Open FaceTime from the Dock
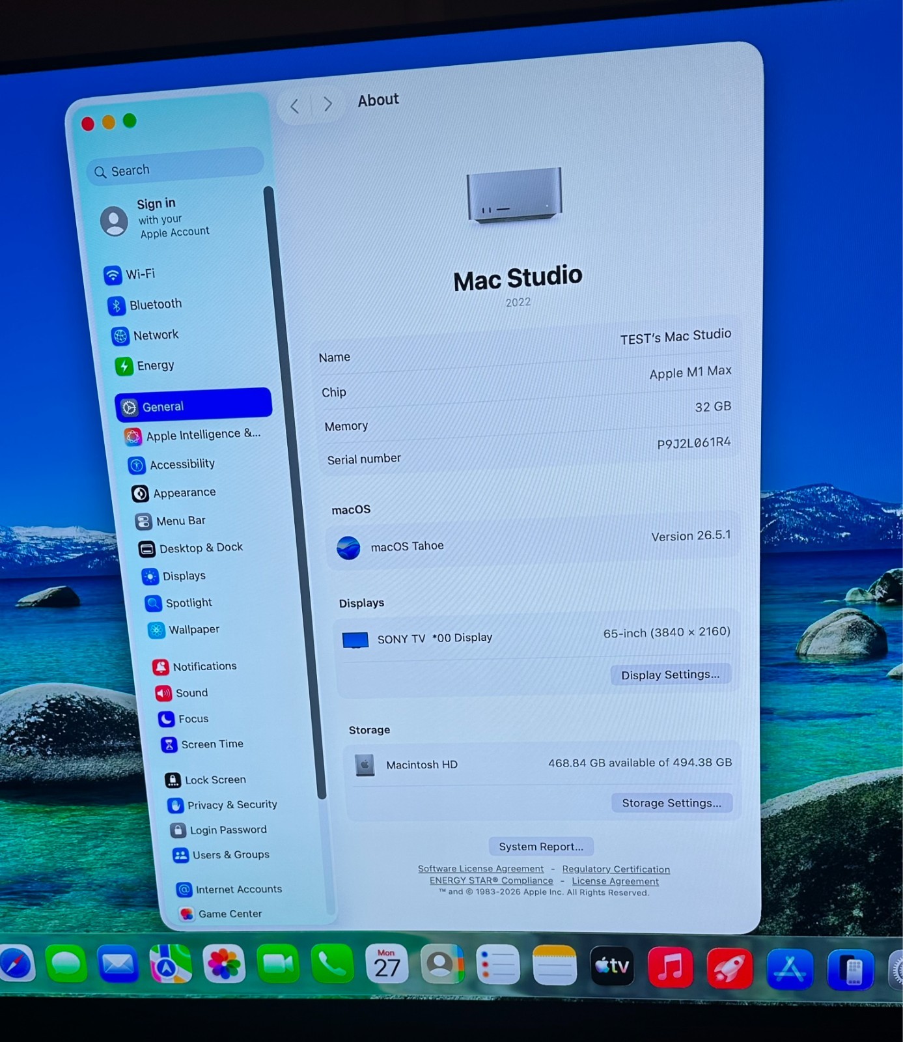903x1042 pixels. (278, 965)
